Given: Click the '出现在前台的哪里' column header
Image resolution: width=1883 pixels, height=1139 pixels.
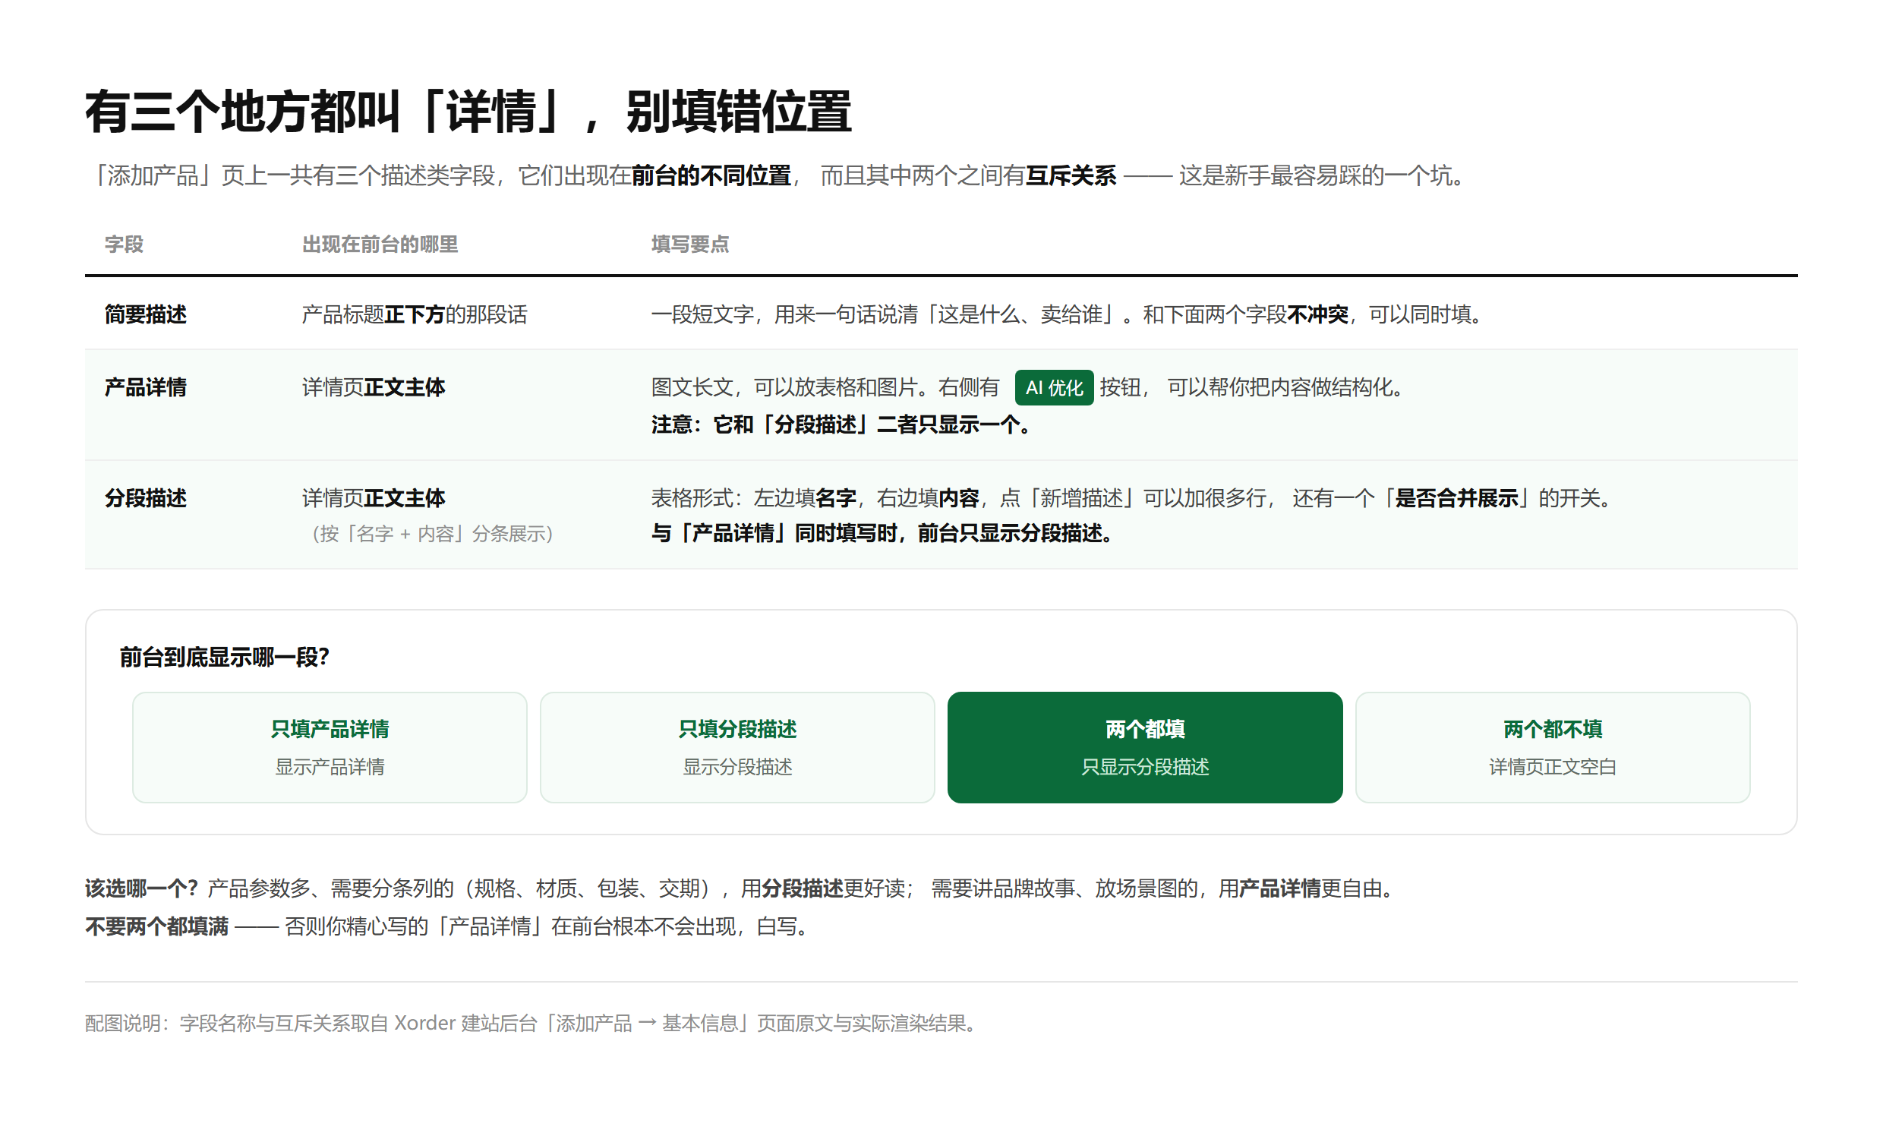Looking at the screenshot, I should point(380,245).
